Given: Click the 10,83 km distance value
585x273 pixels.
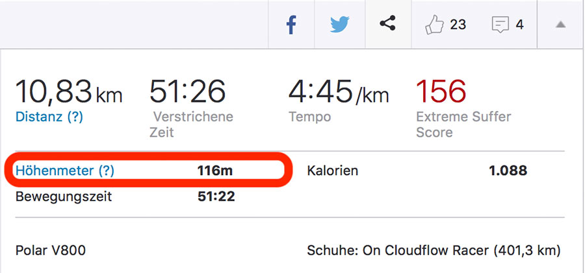Looking at the screenshot, I should pos(68,92).
